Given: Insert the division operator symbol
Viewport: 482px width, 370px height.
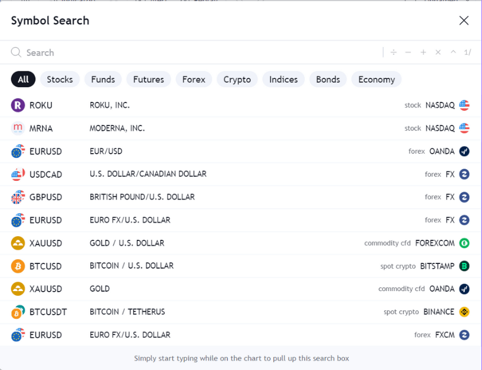Looking at the screenshot, I should (394, 52).
